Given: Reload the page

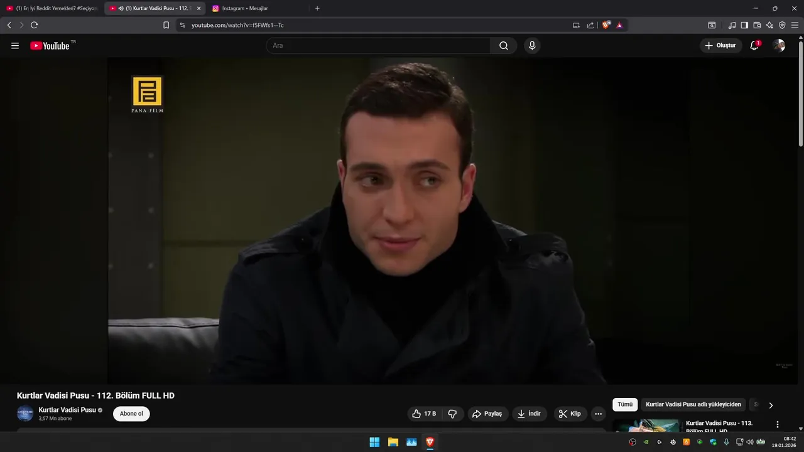Looking at the screenshot, I should point(35,25).
